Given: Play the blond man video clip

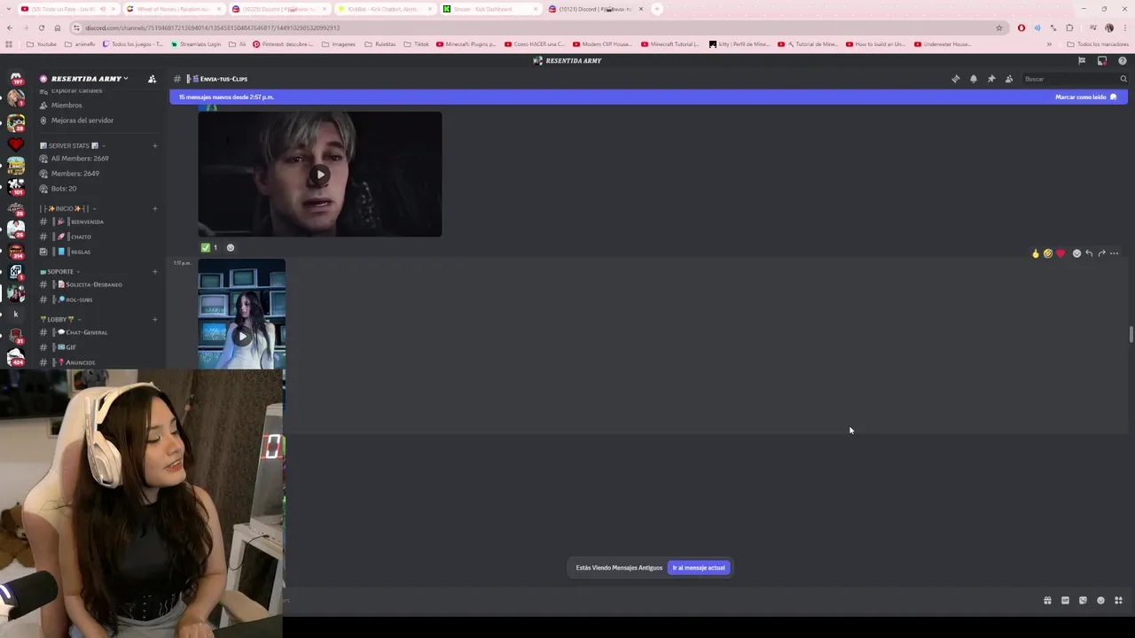Looking at the screenshot, I should (320, 175).
